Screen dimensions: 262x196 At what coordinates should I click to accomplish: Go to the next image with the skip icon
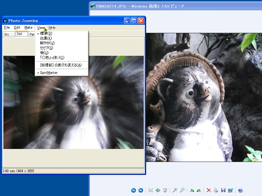pos(141,190)
